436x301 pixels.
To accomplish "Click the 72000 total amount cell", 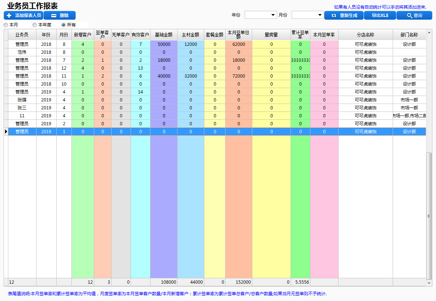I will (x=239, y=76).
